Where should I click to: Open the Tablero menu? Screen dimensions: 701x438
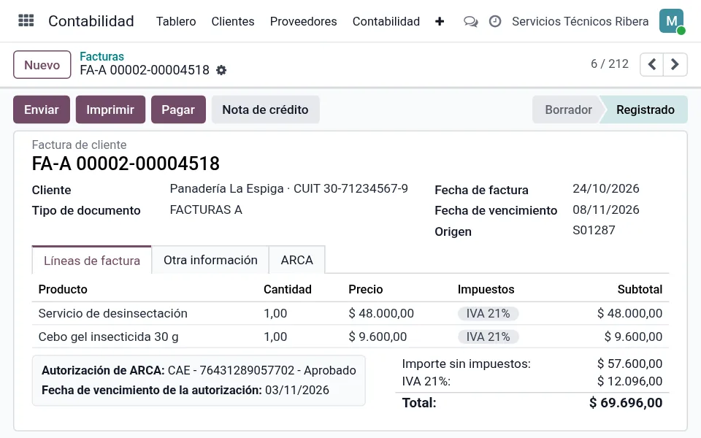click(176, 21)
